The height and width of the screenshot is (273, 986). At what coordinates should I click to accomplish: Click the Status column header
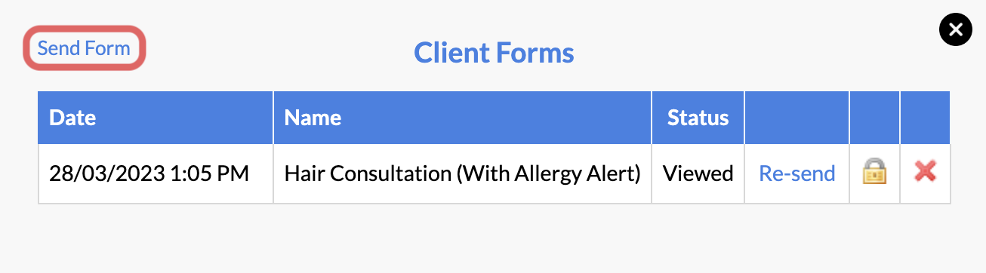[x=698, y=118]
